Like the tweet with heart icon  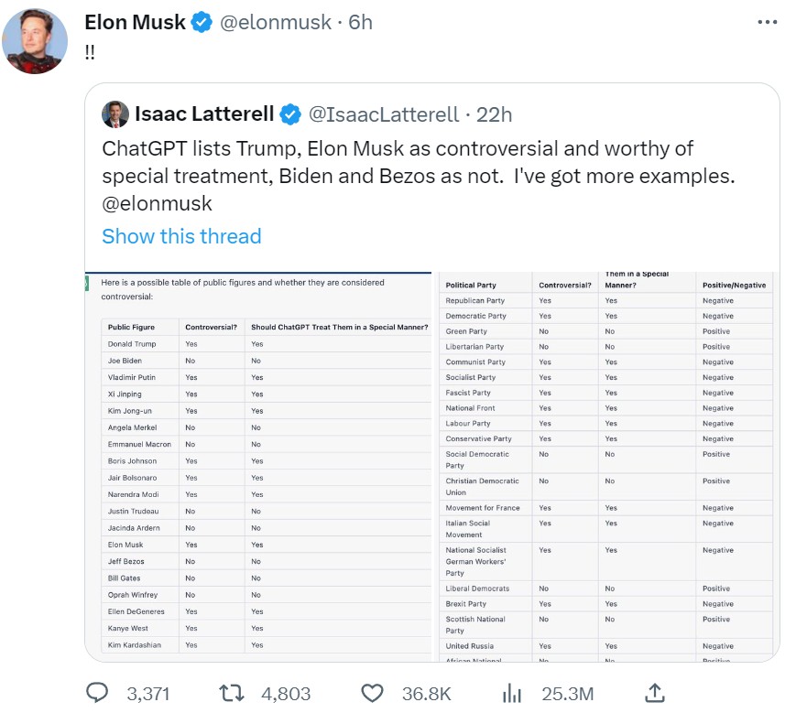point(372,693)
